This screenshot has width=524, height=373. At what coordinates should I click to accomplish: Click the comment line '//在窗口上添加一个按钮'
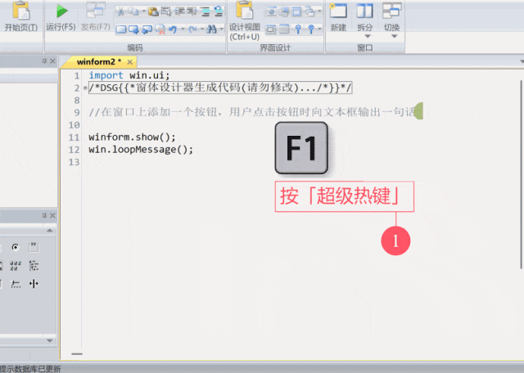[x=251, y=112]
